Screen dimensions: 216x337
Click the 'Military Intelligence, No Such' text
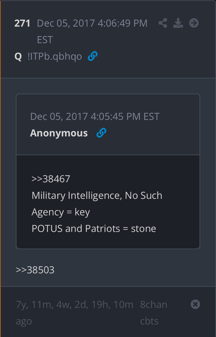click(x=97, y=195)
